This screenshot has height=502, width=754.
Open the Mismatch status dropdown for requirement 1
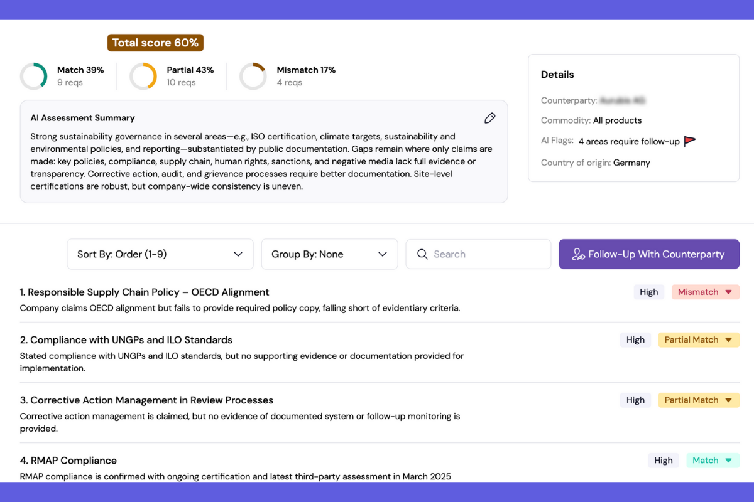pyautogui.click(x=706, y=292)
